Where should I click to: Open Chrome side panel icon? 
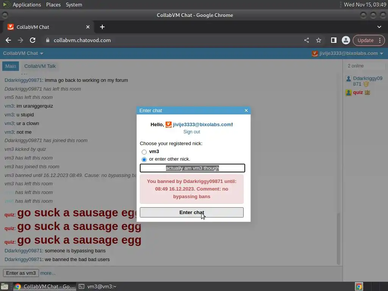click(333, 40)
